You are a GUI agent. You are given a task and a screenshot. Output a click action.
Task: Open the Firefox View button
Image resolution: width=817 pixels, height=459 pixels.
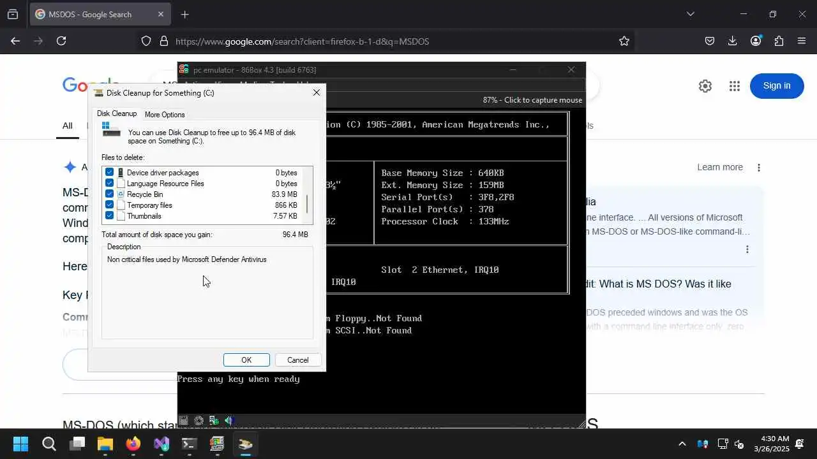pyautogui.click(x=13, y=14)
